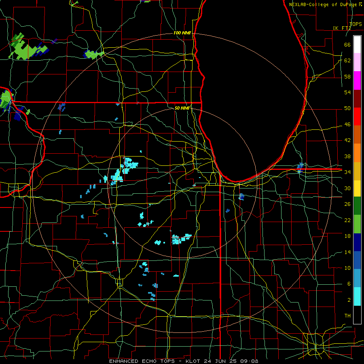Click the light pink 62 K FT swatch

click(357, 62)
